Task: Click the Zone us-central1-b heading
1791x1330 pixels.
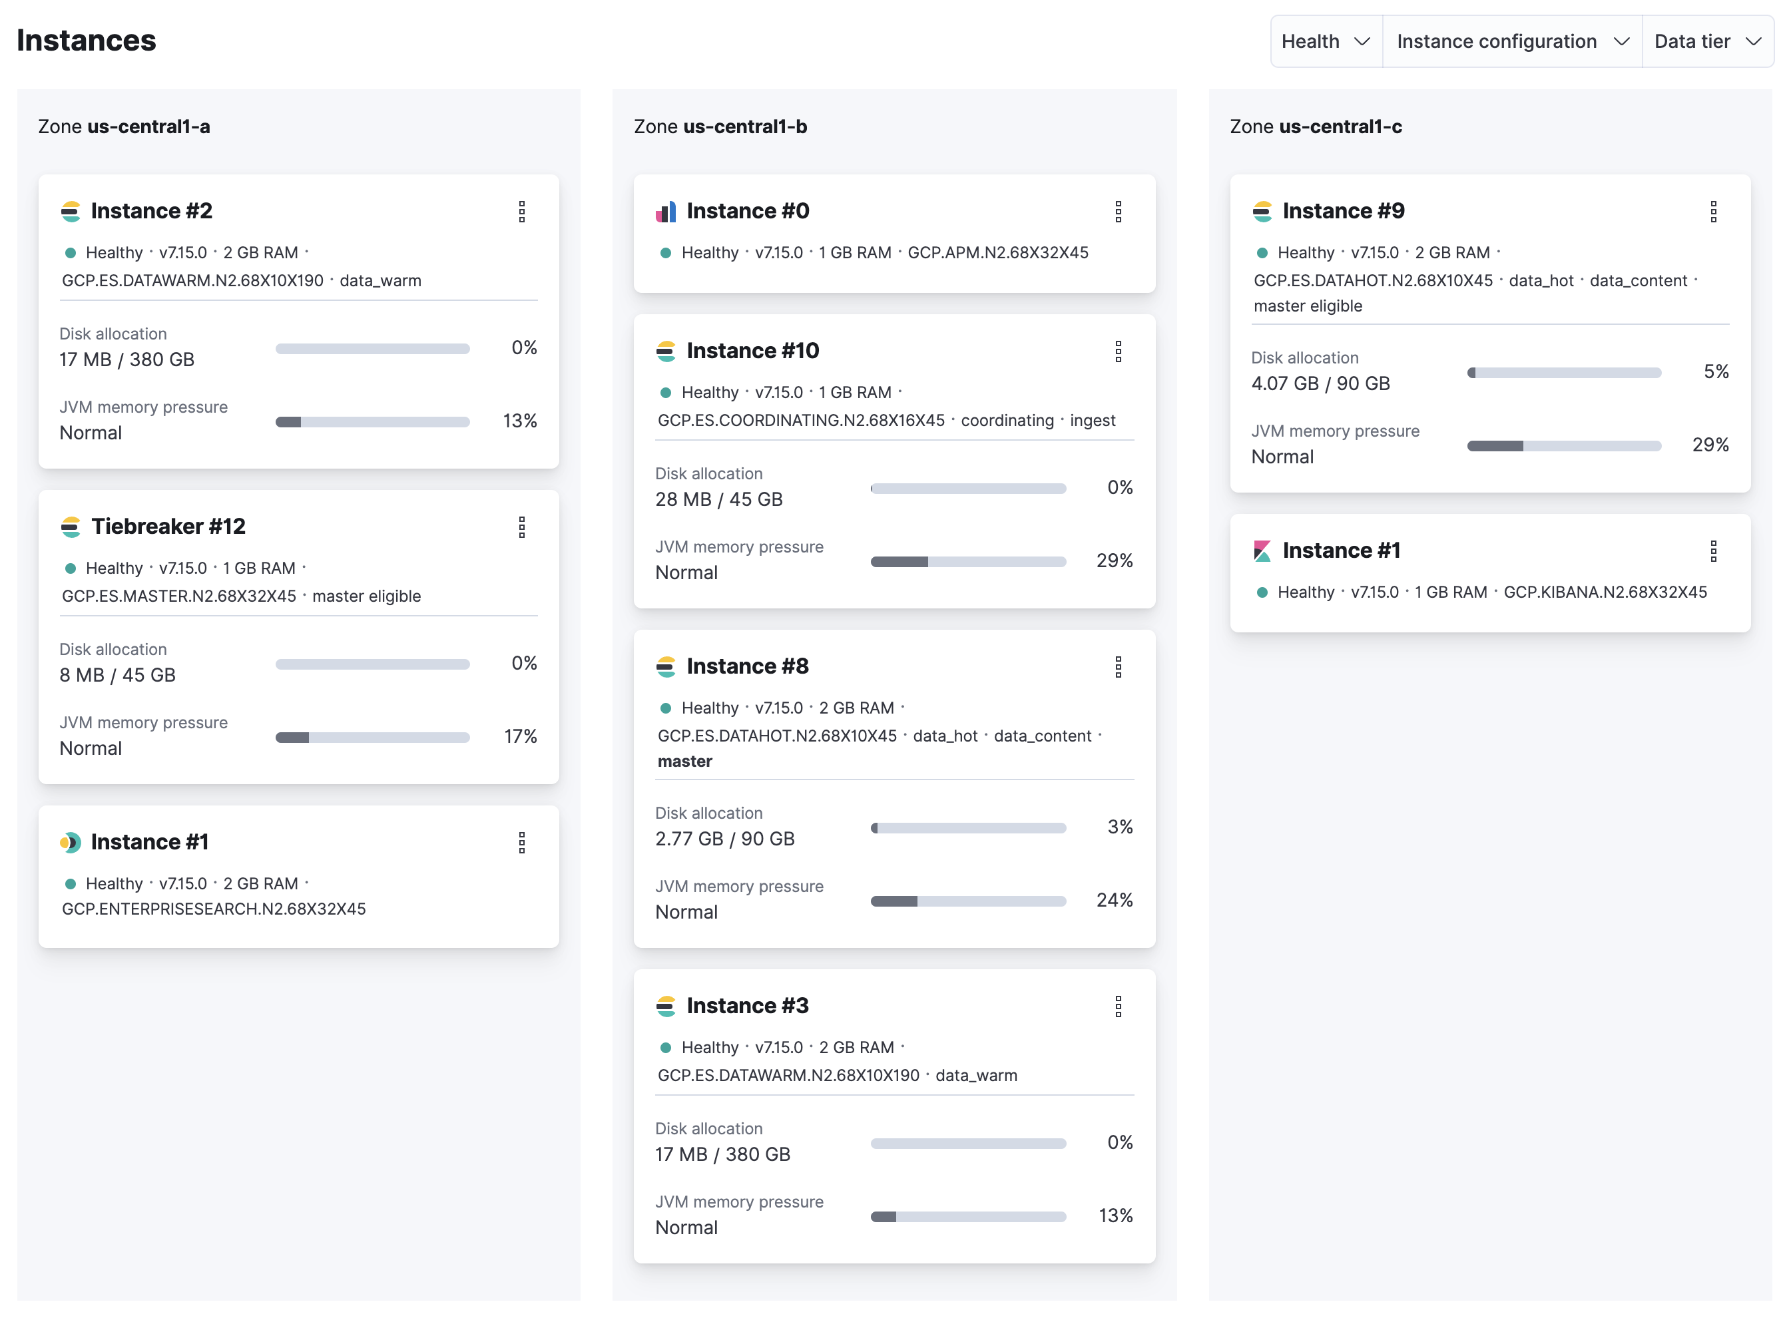Action: [x=720, y=126]
